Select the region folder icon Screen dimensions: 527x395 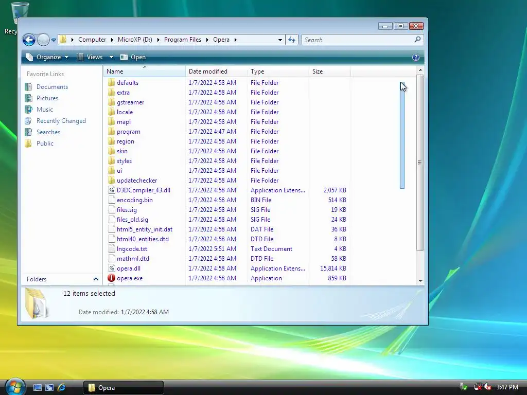pyautogui.click(x=112, y=141)
